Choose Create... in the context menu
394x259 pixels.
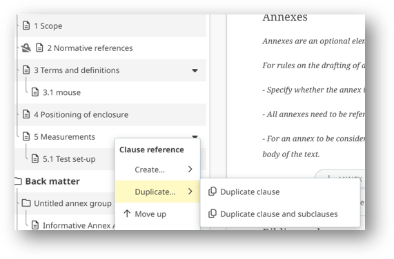(157, 169)
